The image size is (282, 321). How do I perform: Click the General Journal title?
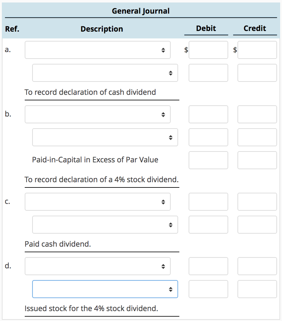coord(141,11)
